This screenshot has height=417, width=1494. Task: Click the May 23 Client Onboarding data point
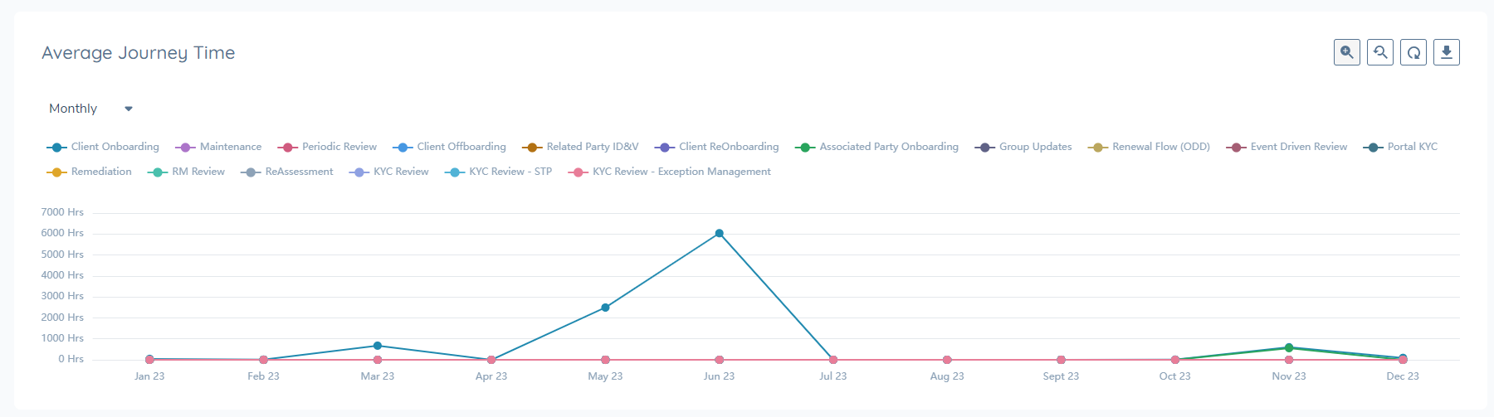click(605, 308)
